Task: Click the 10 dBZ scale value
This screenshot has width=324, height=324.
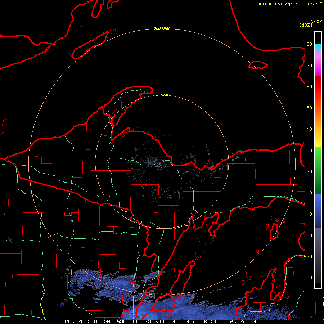Action: point(309,193)
